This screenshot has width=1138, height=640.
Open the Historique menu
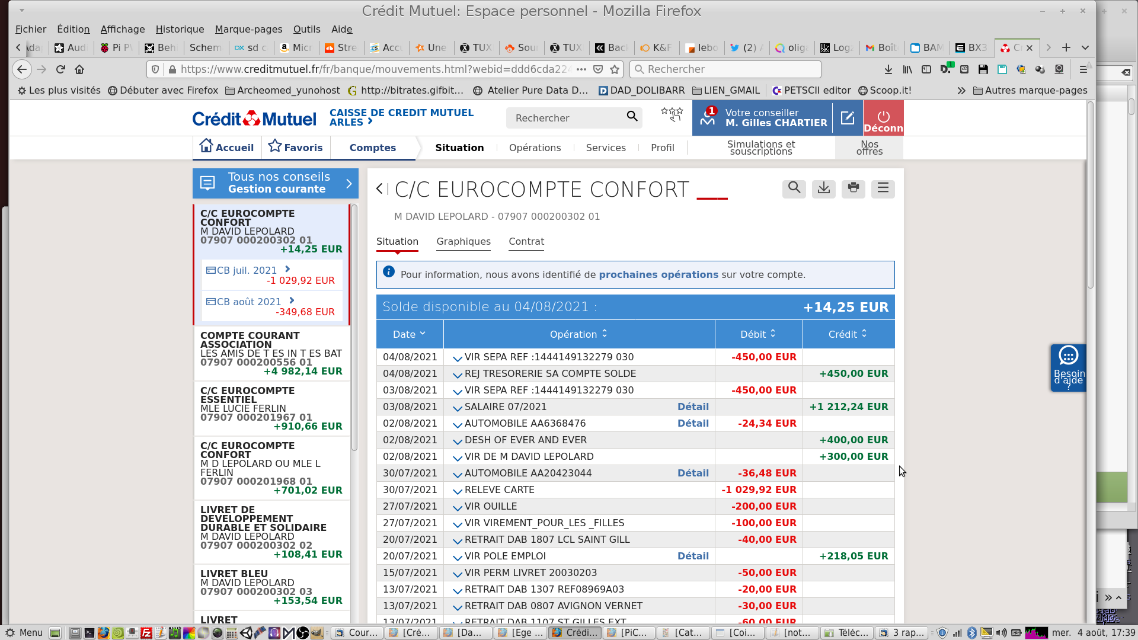(x=180, y=29)
